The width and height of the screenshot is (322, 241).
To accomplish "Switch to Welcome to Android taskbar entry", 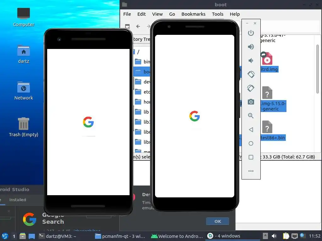I will tap(177, 236).
